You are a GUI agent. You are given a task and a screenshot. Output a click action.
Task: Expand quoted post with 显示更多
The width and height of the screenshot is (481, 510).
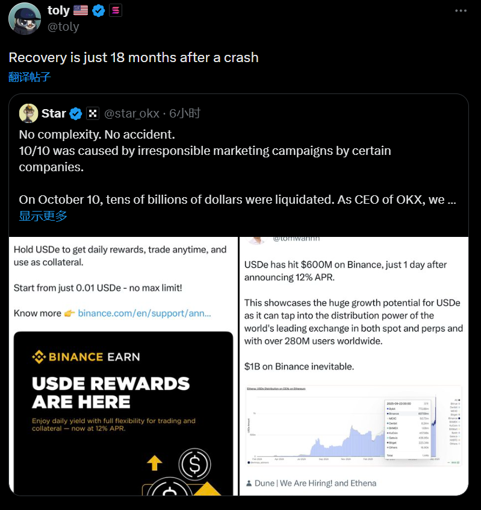tap(43, 216)
